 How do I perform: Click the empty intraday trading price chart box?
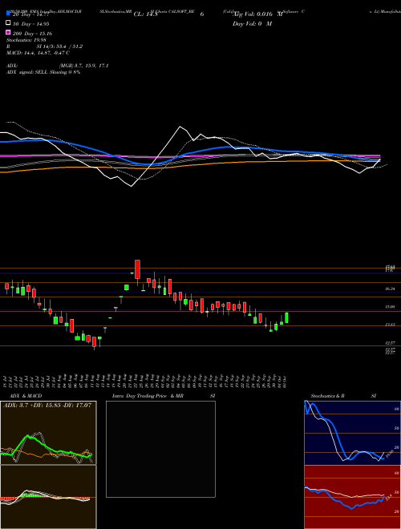pos(160,449)
